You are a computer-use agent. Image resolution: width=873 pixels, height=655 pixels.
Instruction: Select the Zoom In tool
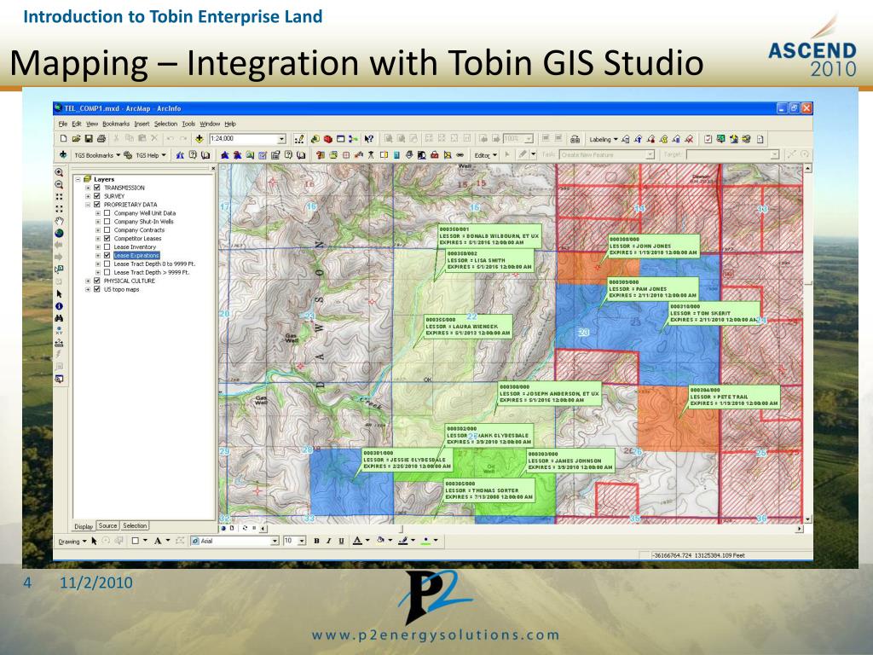pyautogui.click(x=59, y=172)
